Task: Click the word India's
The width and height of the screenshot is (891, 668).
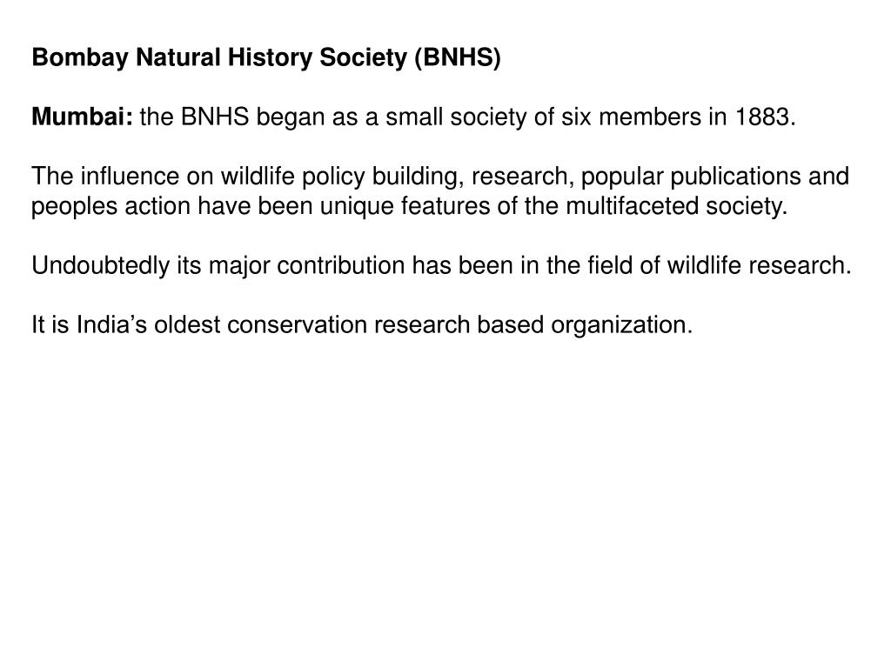Action: pyautogui.click(x=112, y=324)
